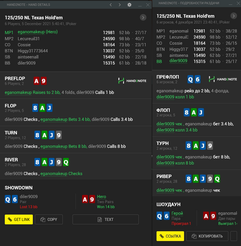The height and width of the screenshot is (246, 241).
Task: Click blue J card in Russian ФЛОП
Action: pos(201,112)
